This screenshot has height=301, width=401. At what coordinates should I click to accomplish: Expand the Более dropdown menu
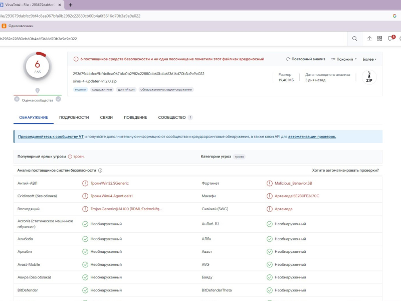[x=369, y=59]
